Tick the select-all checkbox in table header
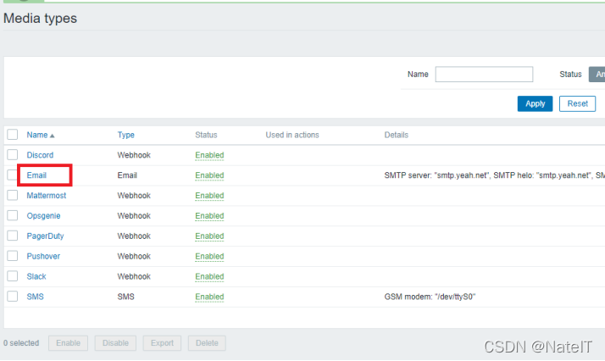This screenshot has height=361, width=605. 13,134
